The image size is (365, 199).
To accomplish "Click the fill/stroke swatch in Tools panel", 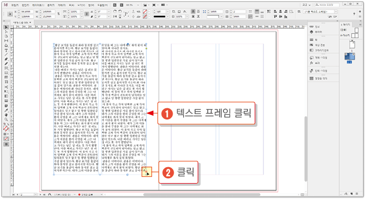I will pos(6,128).
